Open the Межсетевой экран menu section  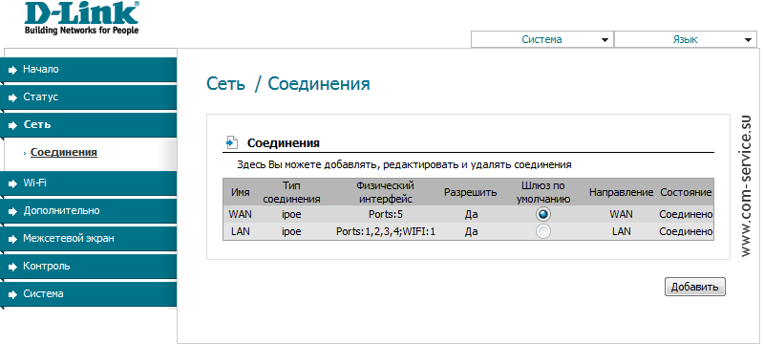pos(88,239)
